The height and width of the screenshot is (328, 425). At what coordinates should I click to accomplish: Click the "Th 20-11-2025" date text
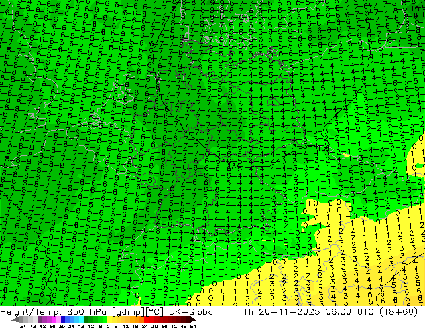(282, 312)
